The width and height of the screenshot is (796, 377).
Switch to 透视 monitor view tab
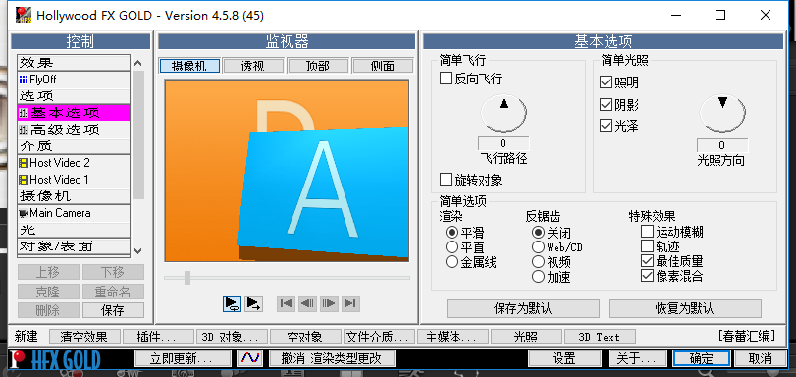(x=254, y=66)
